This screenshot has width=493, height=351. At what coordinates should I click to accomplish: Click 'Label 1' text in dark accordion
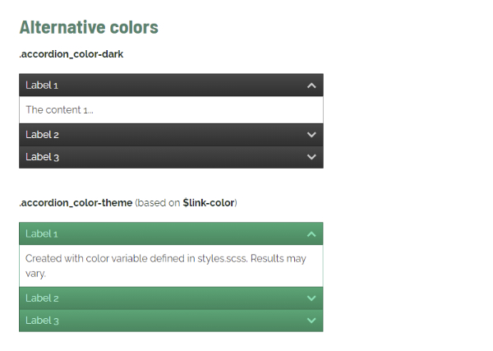[x=42, y=85]
